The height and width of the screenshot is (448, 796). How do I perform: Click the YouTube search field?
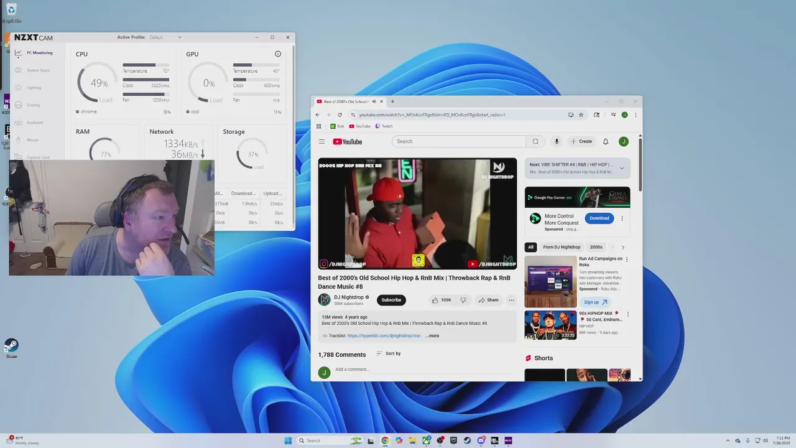459,141
